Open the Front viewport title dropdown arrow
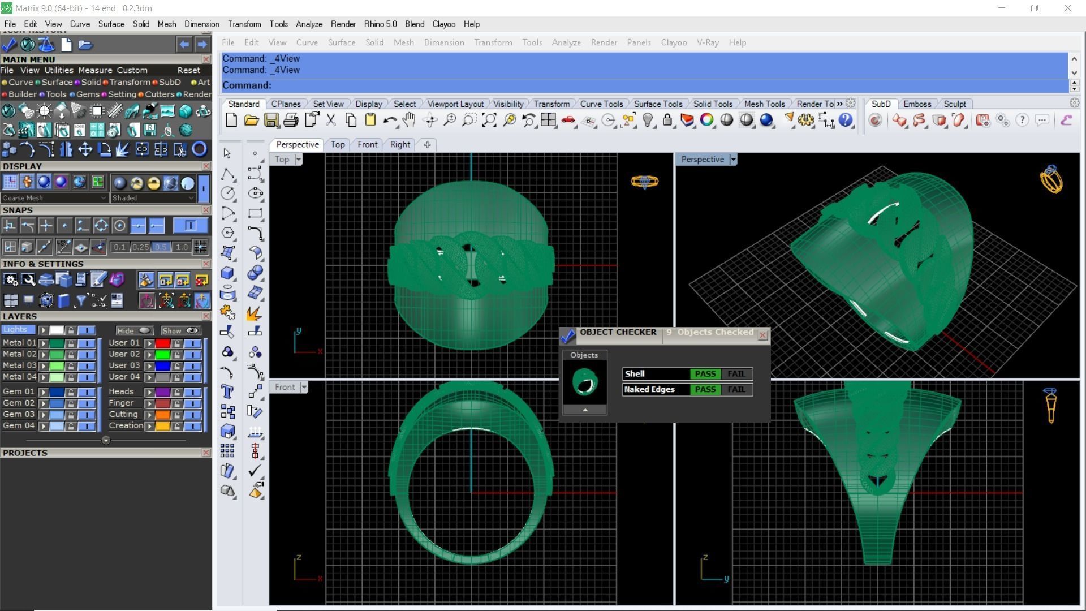 tap(304, 388)
